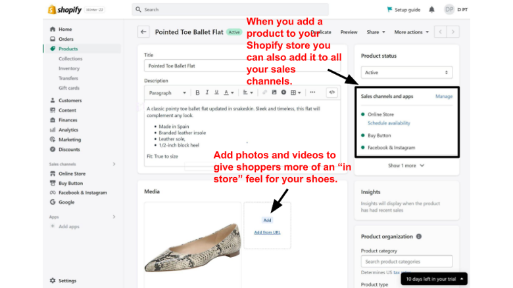Click Product organization info icon
This screenshot has height=288, width=513.
coord(419,236)
